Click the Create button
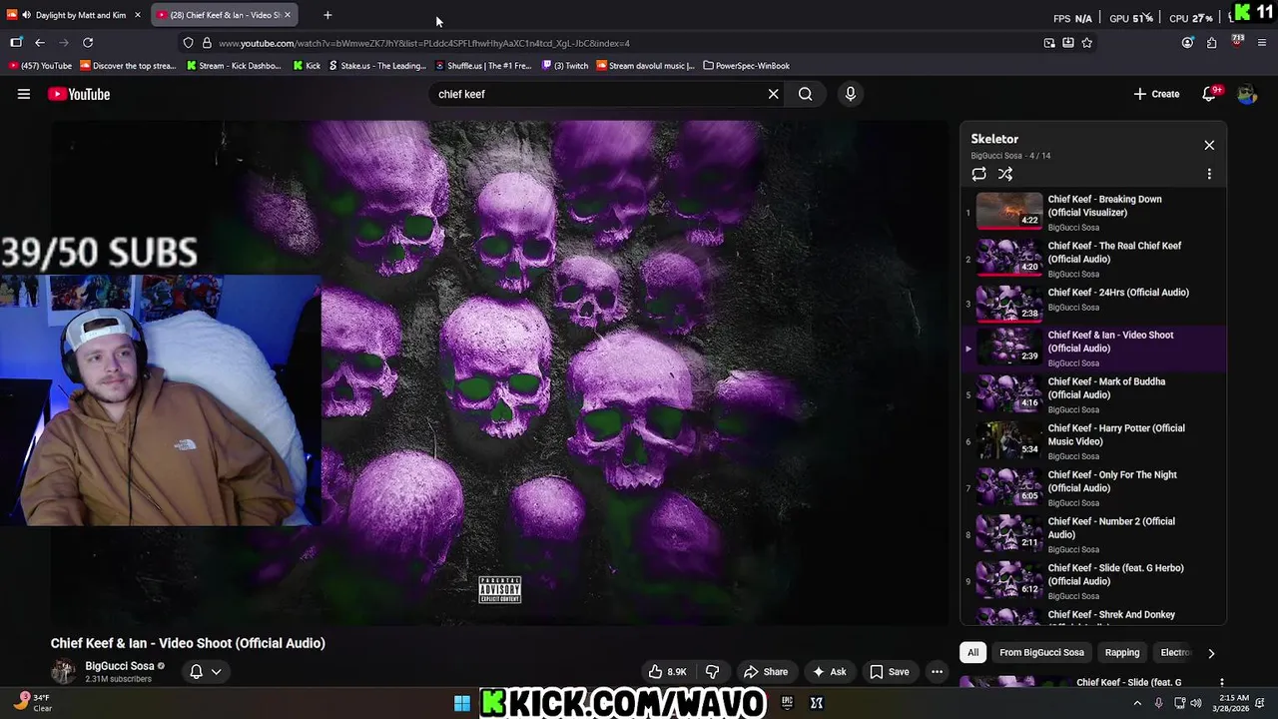The width and height of the screenshot is (1278, 719). [x=1156, y=94]
